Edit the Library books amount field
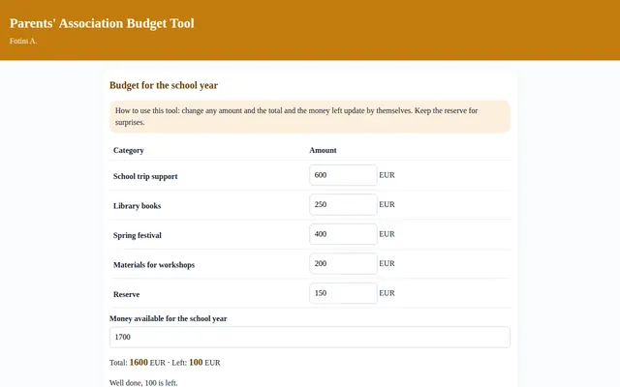 (x=343, y=204)
